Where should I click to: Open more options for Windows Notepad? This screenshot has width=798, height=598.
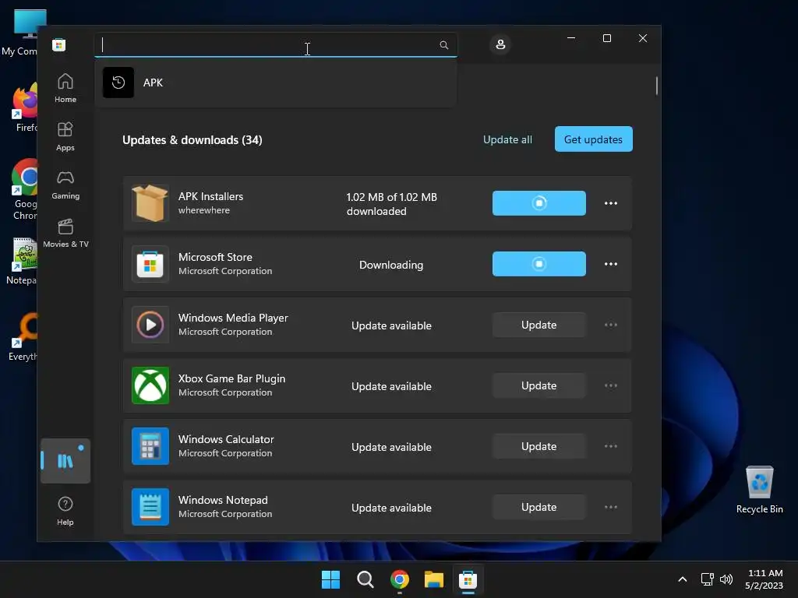point(611,507)
